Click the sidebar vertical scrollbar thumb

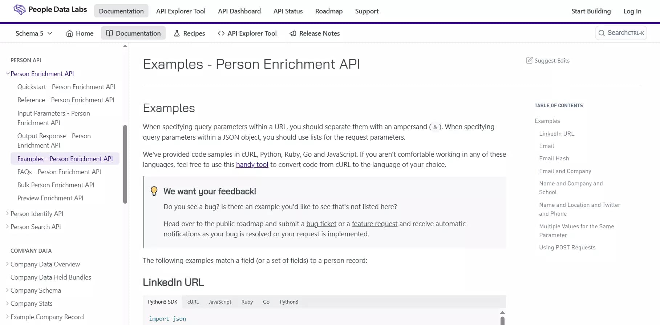point(125,164)
